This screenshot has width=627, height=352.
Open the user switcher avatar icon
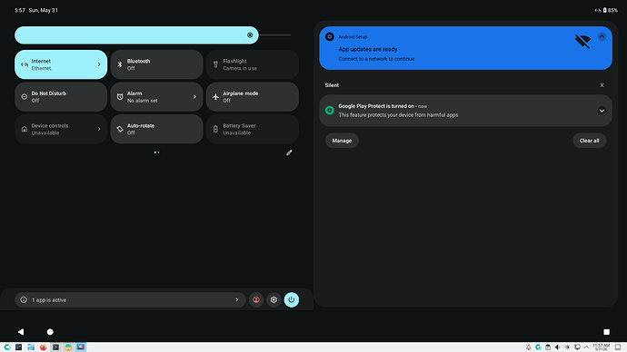click(256, 299)
